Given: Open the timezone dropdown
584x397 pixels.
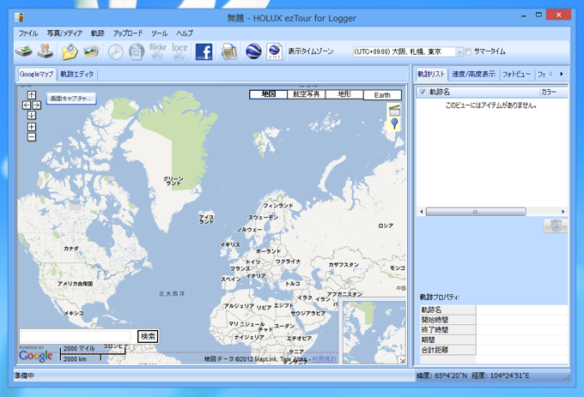Looking at the screenshot, I should pyautogui.click(x=459, y=51).
